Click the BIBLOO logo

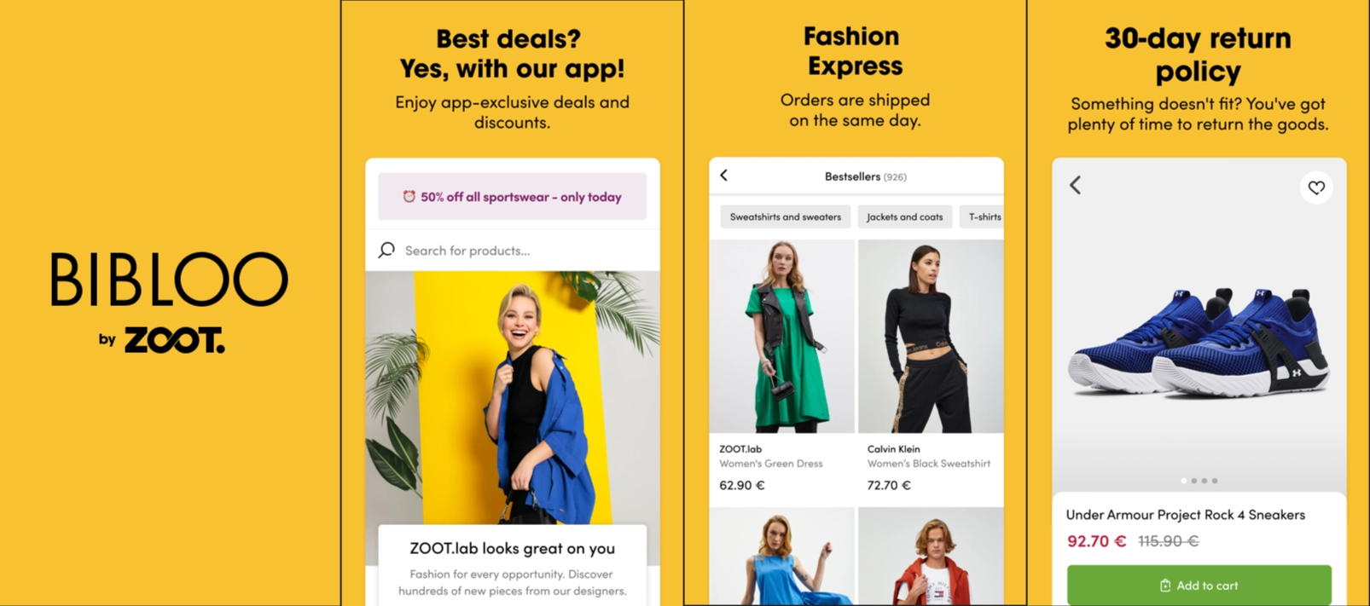(x=169, y=280)
